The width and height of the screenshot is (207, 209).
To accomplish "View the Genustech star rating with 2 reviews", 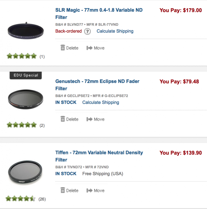I will (22, 125).
